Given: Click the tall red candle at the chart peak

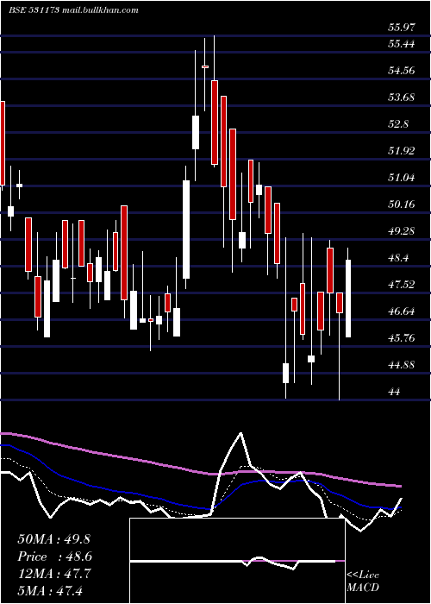Looking at the screenshot, I should pos(215,123).
